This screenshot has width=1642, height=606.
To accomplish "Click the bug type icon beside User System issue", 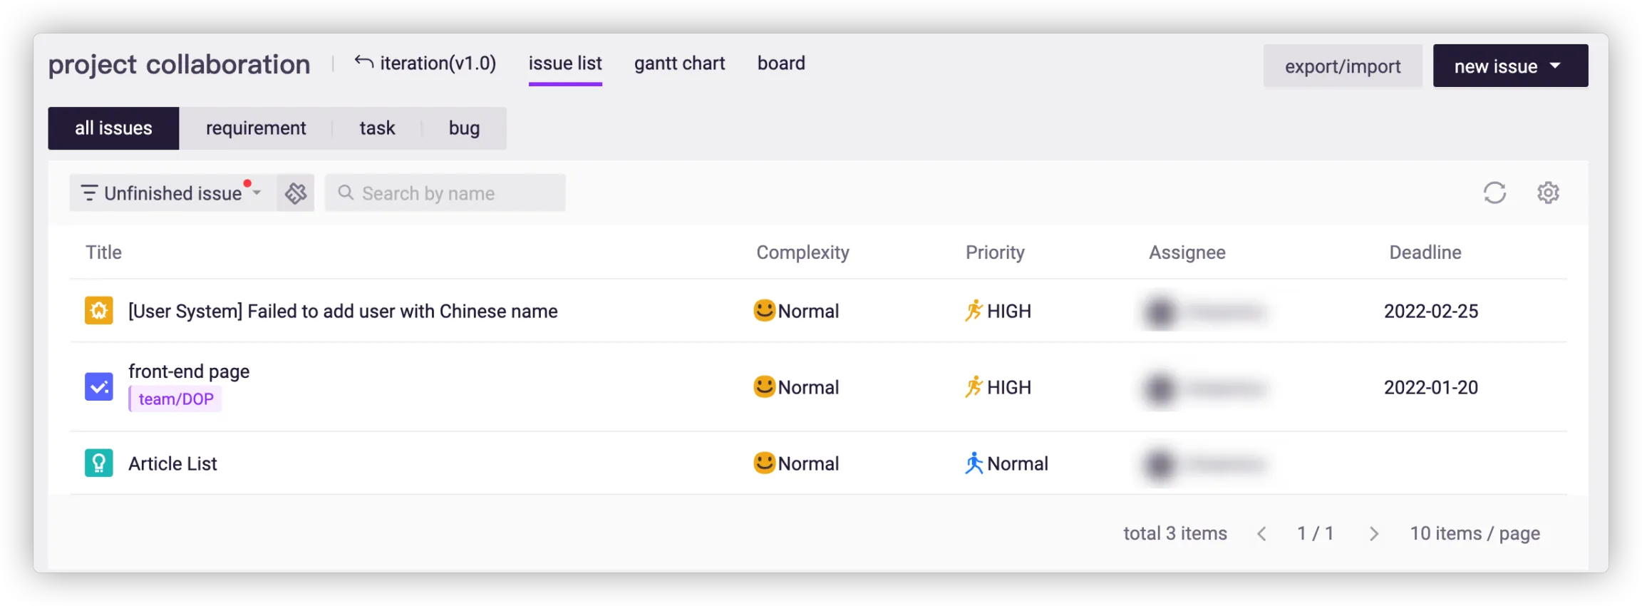I will pos(99,311).
